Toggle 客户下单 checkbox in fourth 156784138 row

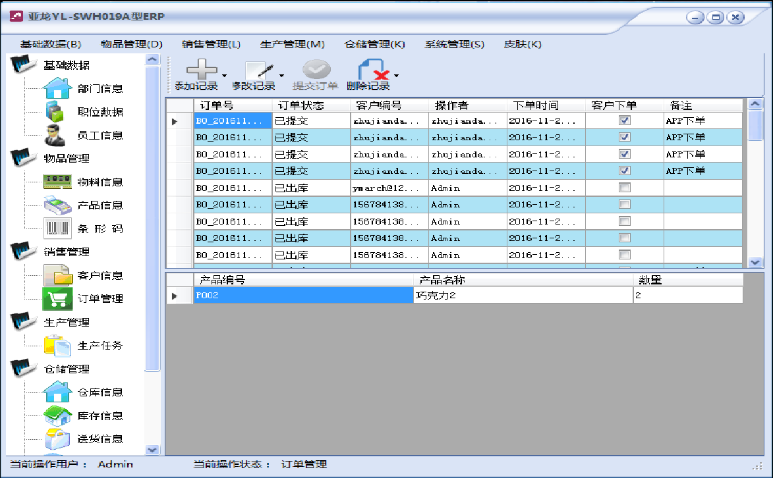[x=625, y=254]
